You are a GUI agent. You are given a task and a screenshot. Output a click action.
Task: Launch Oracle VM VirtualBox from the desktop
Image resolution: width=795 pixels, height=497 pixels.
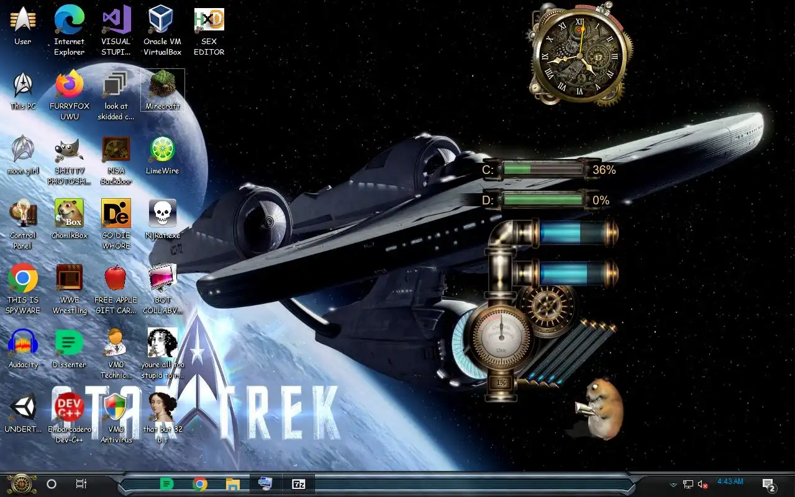pyautogui.click(x=162, y=30)
